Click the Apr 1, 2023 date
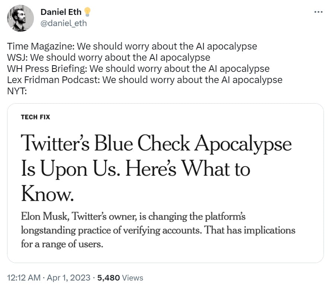The width and height of the screenshot is (328, 285). [x=69, y=278]
